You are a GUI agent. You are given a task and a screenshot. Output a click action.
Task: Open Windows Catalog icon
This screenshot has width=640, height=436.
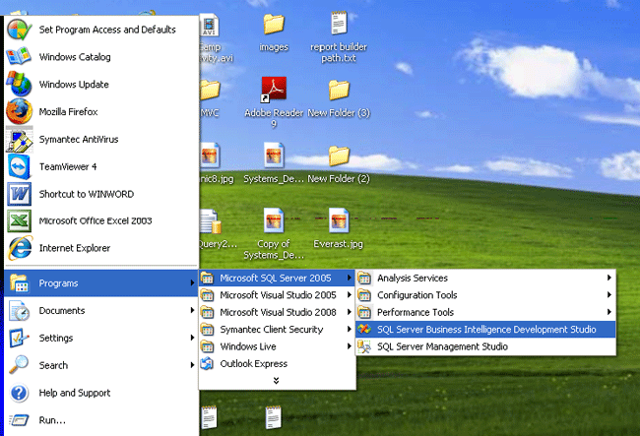click(19, 57)
